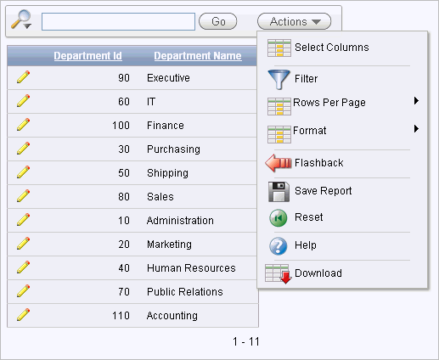Click the edit pencil for Human Resources row
439x360 pixels.
click(23, 267)
